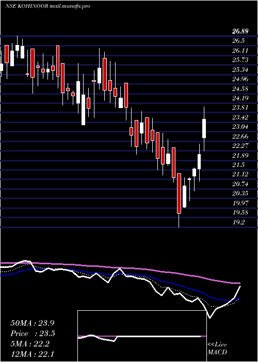Select the 22.27 price axis label
The width and height of the screenshot is (258, 362).
coord(240,146)
